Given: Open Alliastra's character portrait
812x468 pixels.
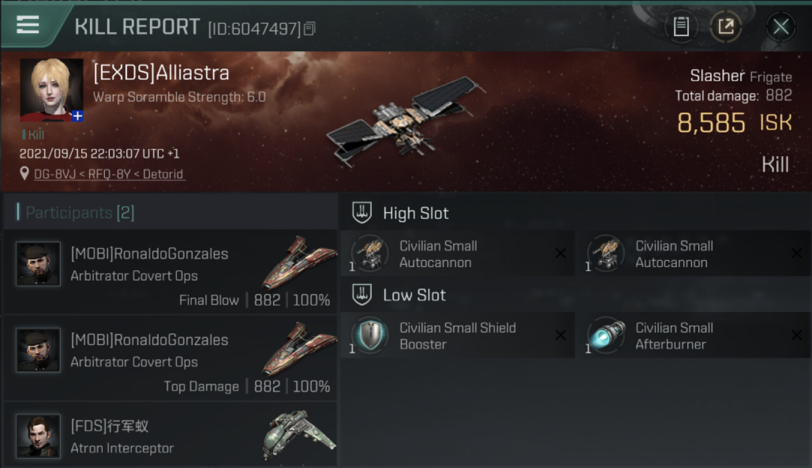Looking at the screenshot, I should pos(51,89).
